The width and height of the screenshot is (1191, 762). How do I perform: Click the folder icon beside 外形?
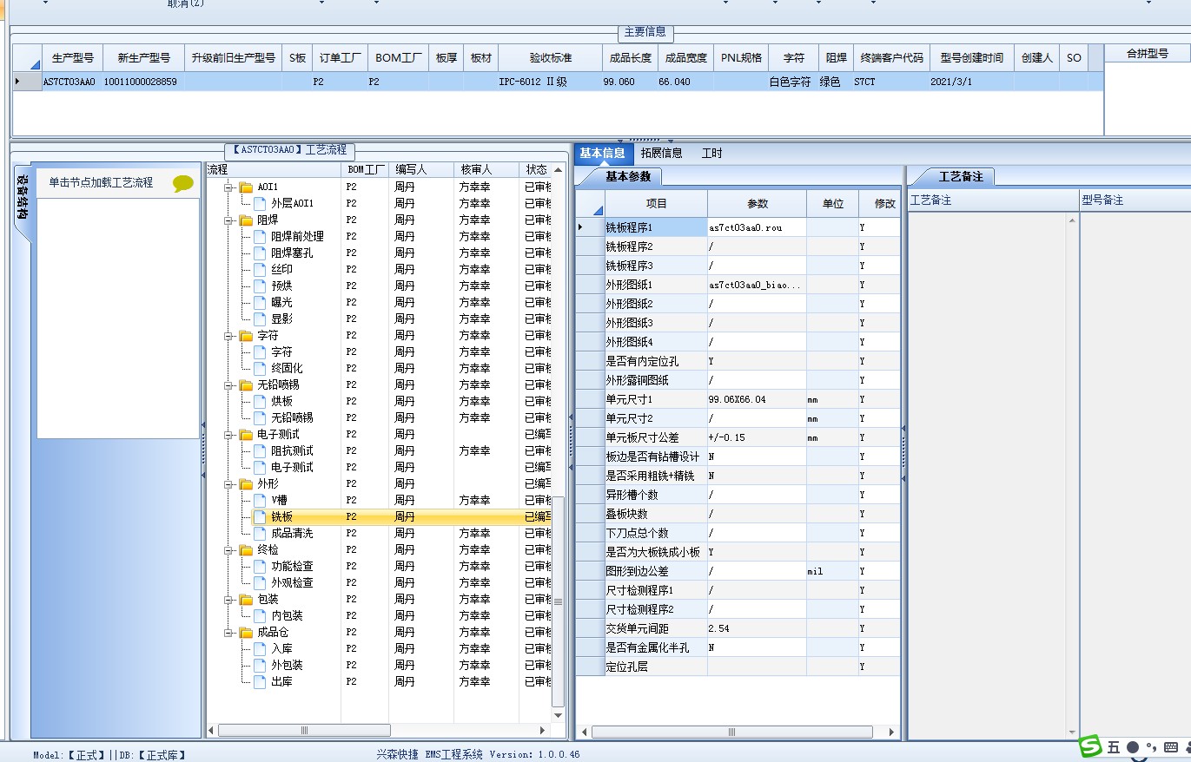[246, 484]
